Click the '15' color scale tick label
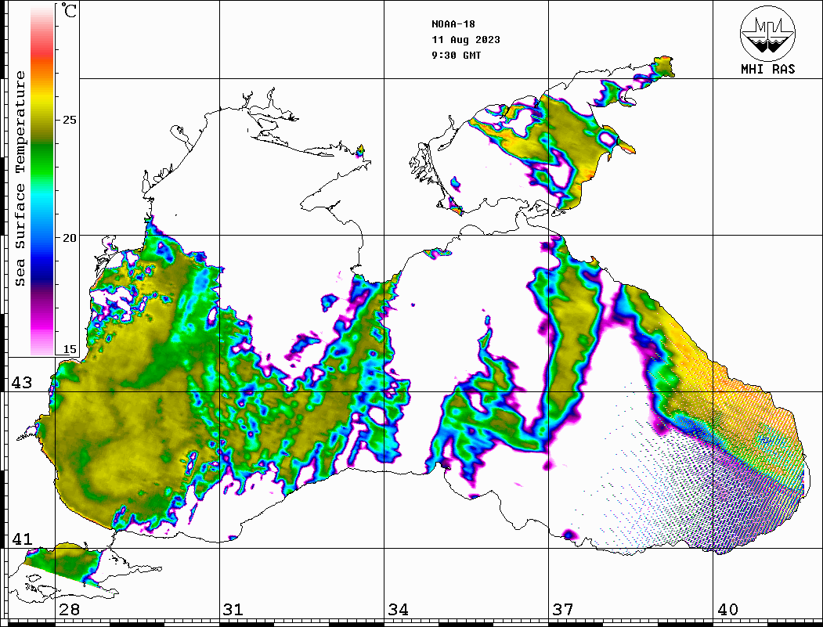The height and width of the screenshot is (627, 823). [69, 349]
